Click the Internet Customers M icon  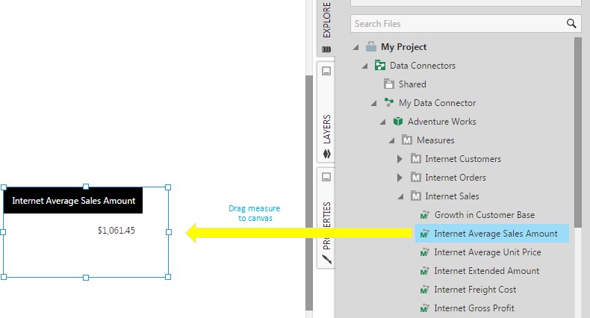pyautogui.click(x=416, y=158)
